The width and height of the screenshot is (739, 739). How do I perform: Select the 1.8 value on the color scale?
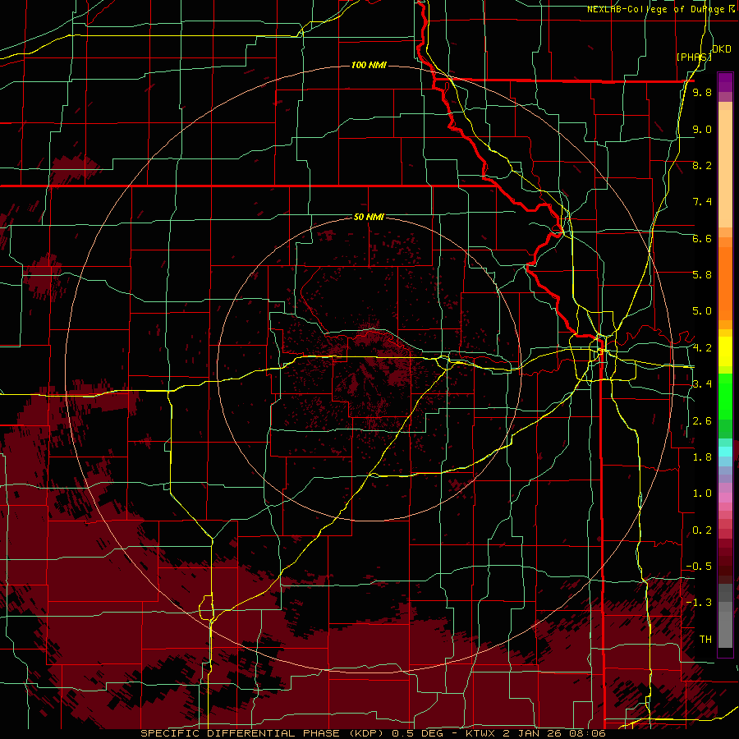[702, 457]
